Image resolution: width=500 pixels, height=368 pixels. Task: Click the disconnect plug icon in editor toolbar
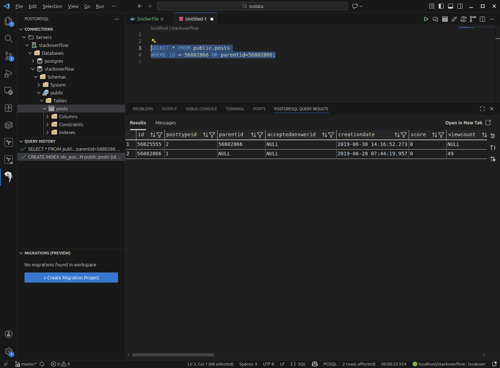[x=454, y=19]
